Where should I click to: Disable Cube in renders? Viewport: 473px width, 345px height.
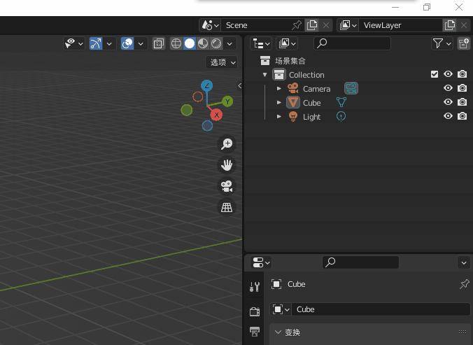tap(462, 102)
